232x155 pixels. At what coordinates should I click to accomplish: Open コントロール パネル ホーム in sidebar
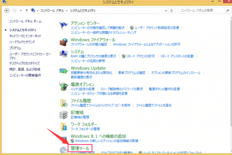point(25,21)
